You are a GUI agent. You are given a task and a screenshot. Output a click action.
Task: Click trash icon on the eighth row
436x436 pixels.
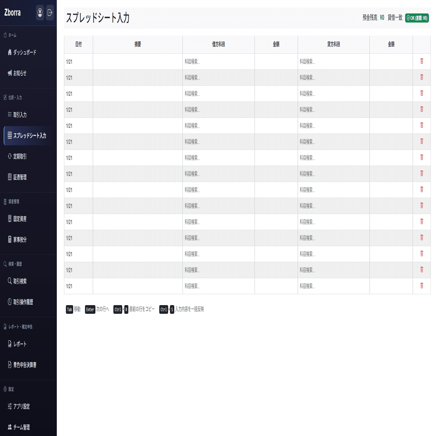422,173
